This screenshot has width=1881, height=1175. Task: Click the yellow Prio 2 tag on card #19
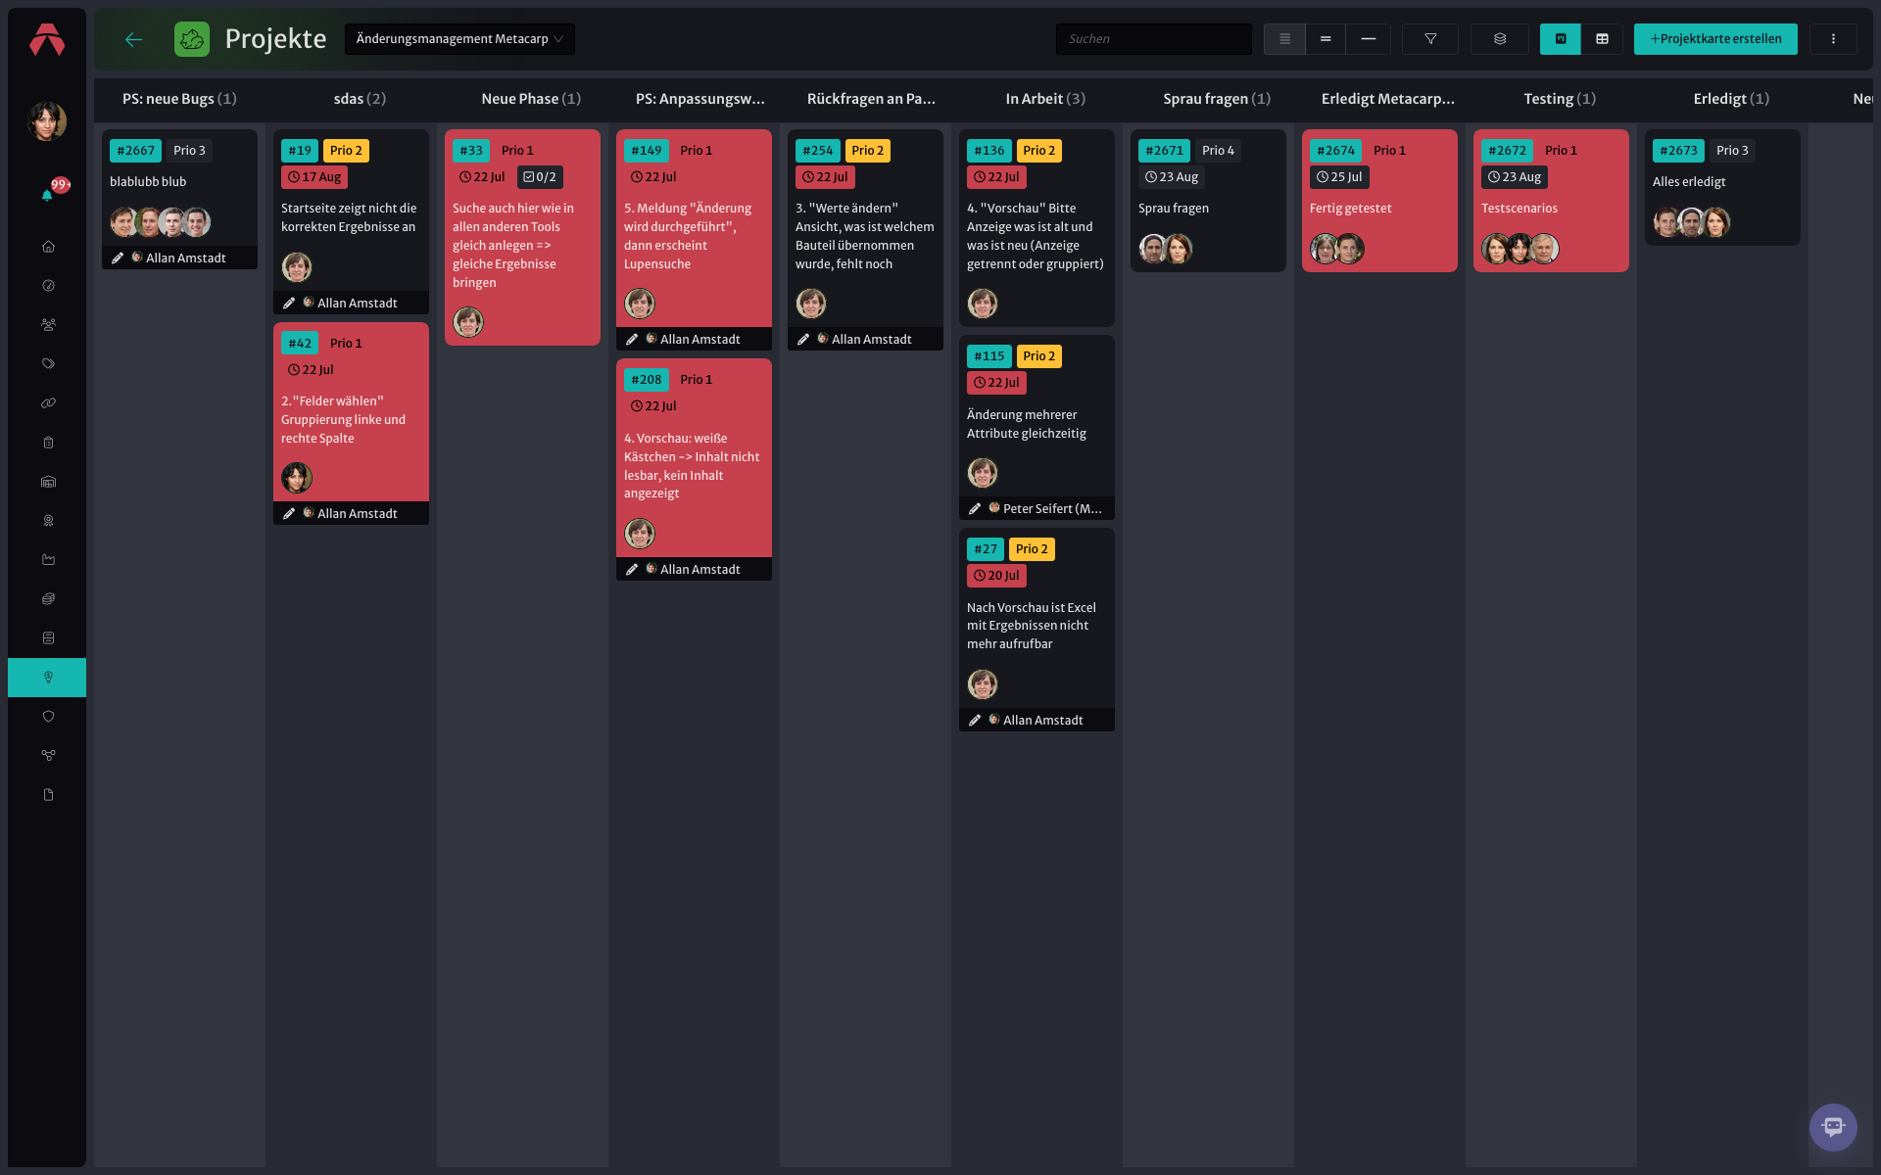[346, 151]
